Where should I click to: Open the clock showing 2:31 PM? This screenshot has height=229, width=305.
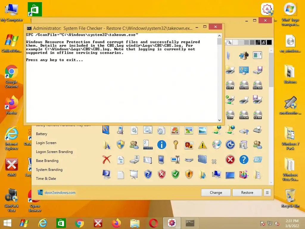(292, 223)
